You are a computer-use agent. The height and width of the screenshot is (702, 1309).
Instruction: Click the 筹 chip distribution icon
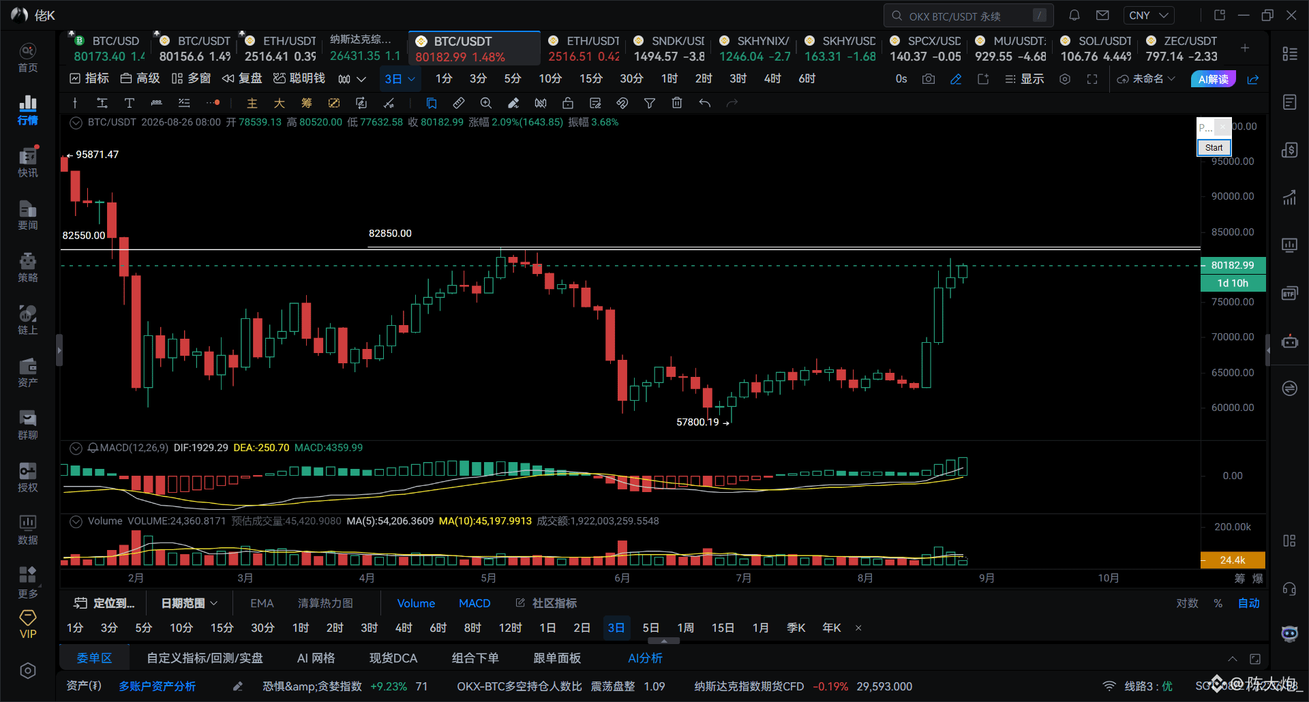tap(307, 103)
